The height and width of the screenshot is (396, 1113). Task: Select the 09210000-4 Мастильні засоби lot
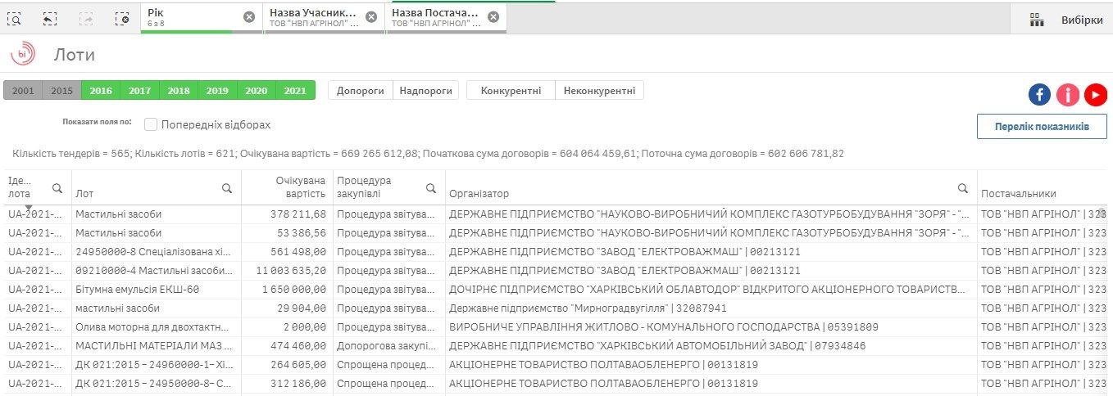tap(157, 271)
